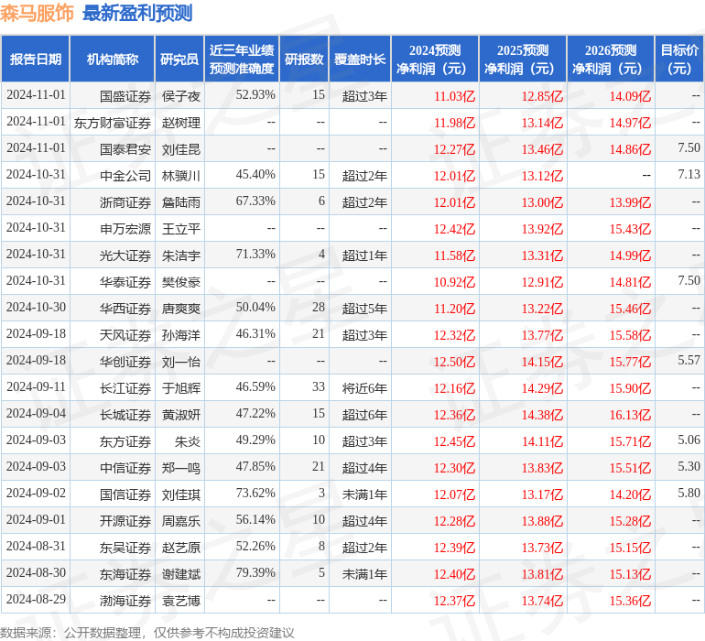
Task: Select the 东方财富证券 institution cell
Action: coord(113,123)
